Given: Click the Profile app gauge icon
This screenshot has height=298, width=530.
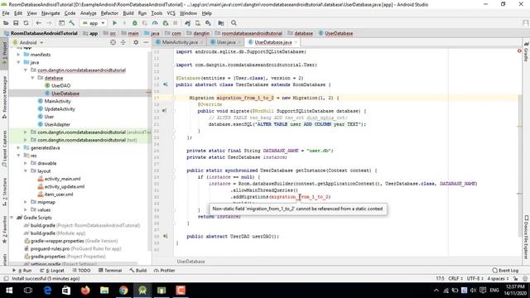Looking at the screenshot, I should [x=155, y=23].
